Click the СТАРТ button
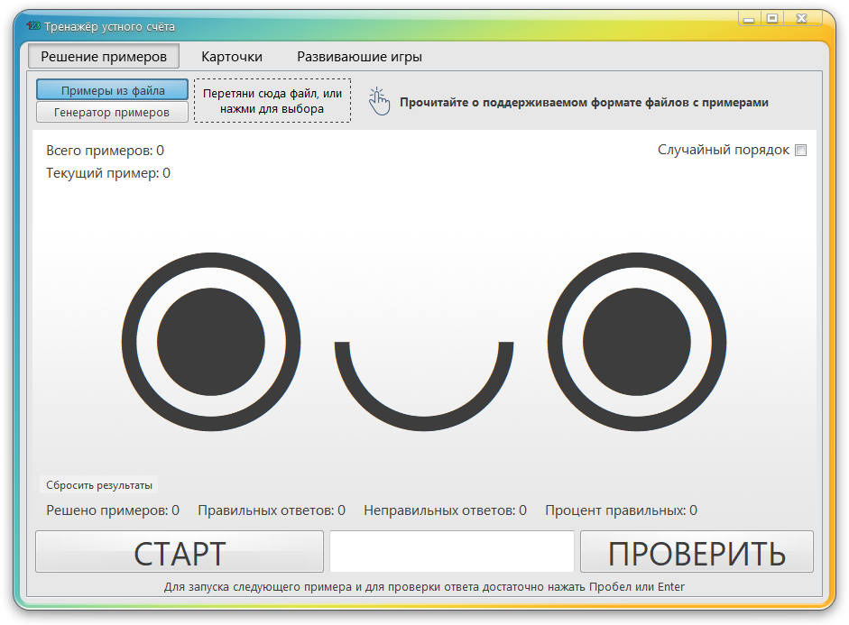The width and height of the screenshot is (849, 625). click(179, 551)
